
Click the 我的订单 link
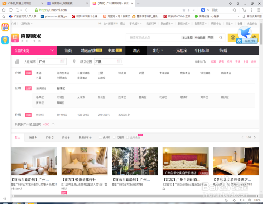pyautogui.click(x=151, y=23)
